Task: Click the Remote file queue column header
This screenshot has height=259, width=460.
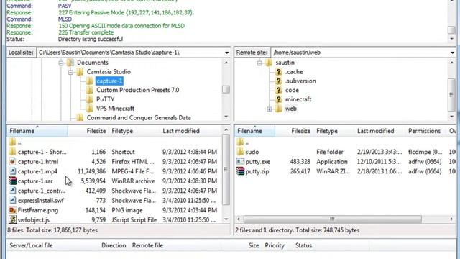Action: tap(147, 245)
